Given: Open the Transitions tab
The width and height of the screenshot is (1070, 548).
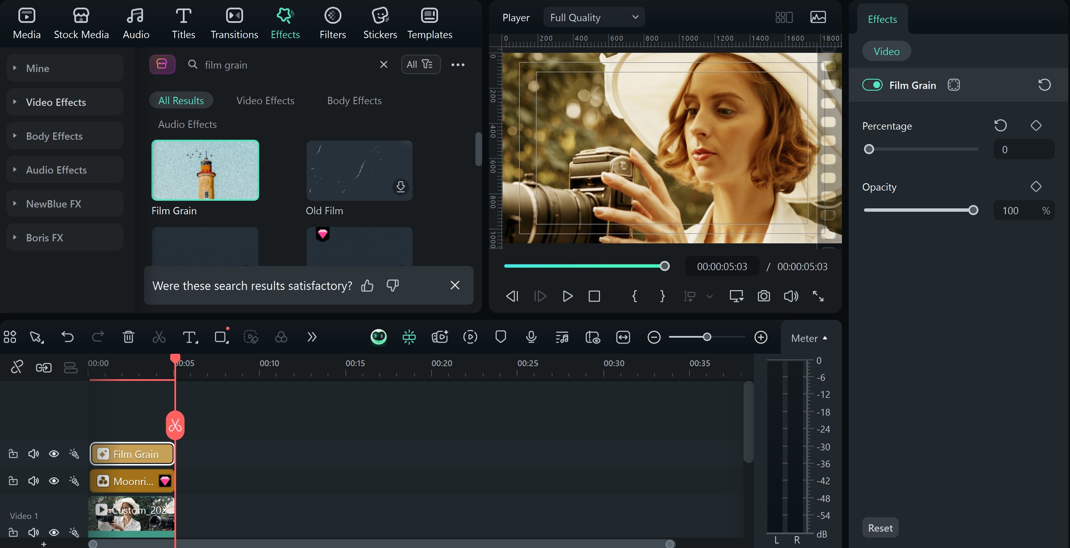Looking at the screenshot, I should coord(234,23).
